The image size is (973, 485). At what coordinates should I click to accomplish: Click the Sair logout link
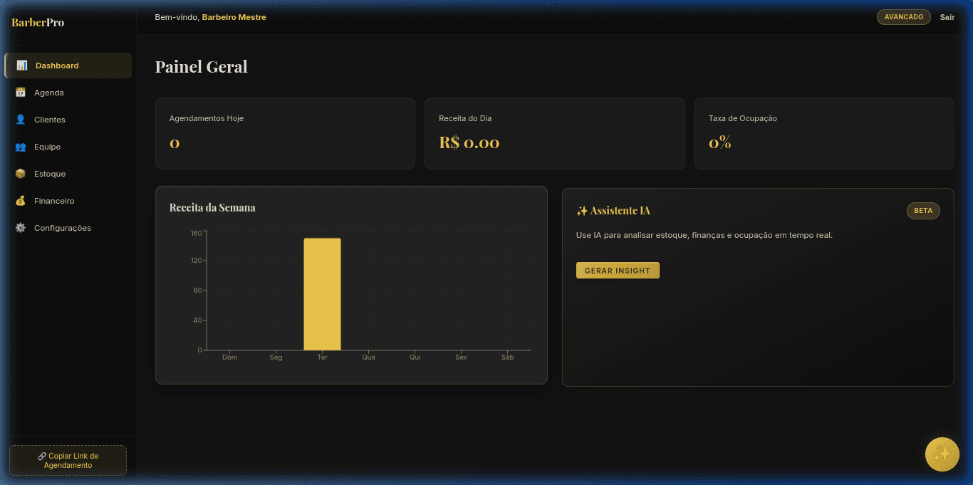pos(947,17)
